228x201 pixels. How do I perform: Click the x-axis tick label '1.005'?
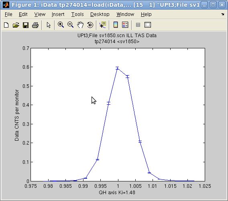tap(135, 186)
